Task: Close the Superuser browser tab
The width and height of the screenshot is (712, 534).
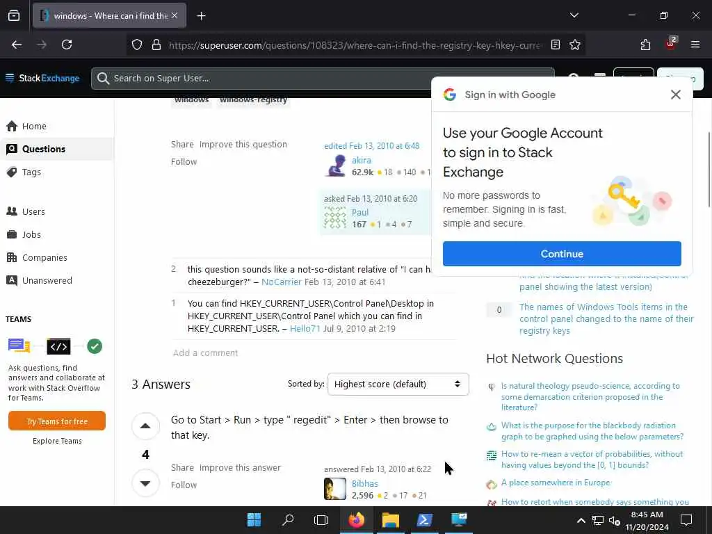Action: [x=175, y=15]
